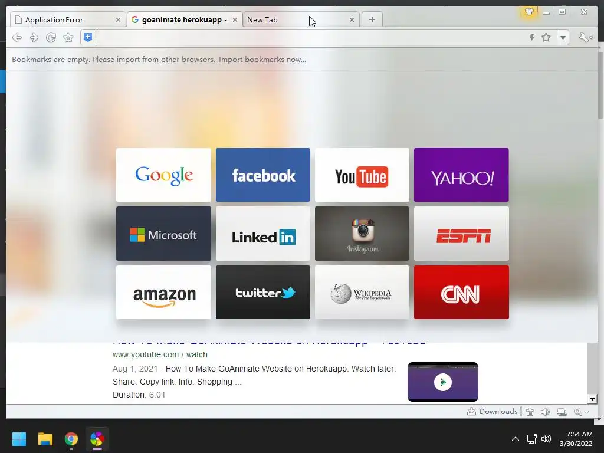604x453 pixels.
Task: Open Google Chrome from the taskbar
Action: point(71,439)
